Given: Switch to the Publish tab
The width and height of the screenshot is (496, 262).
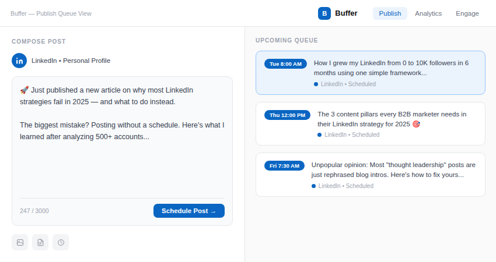Looking at the screenshot, I should pyautogui.click(x=390, y=13).
